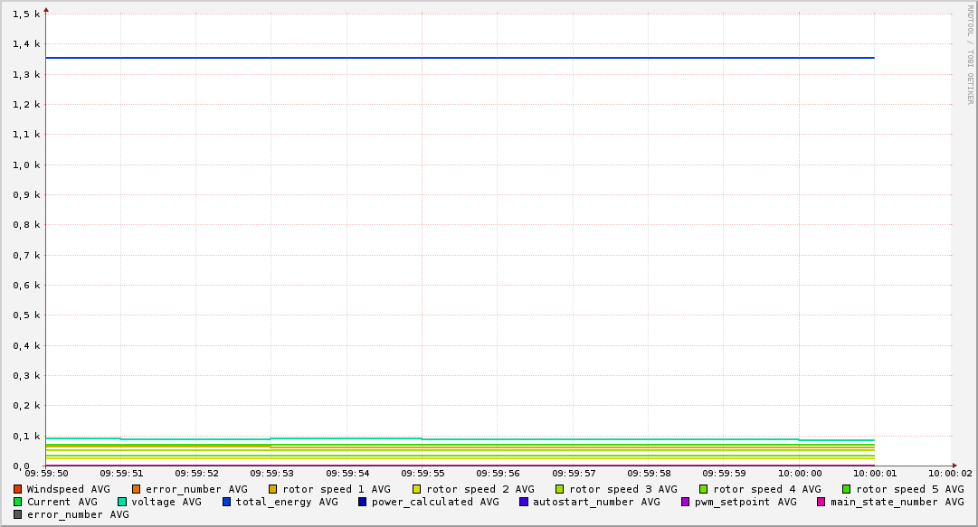Select the 09:59:50 start time label
The height and width of the screenshot is (527, 978).
pyautogui.click(x=46, y=473)
